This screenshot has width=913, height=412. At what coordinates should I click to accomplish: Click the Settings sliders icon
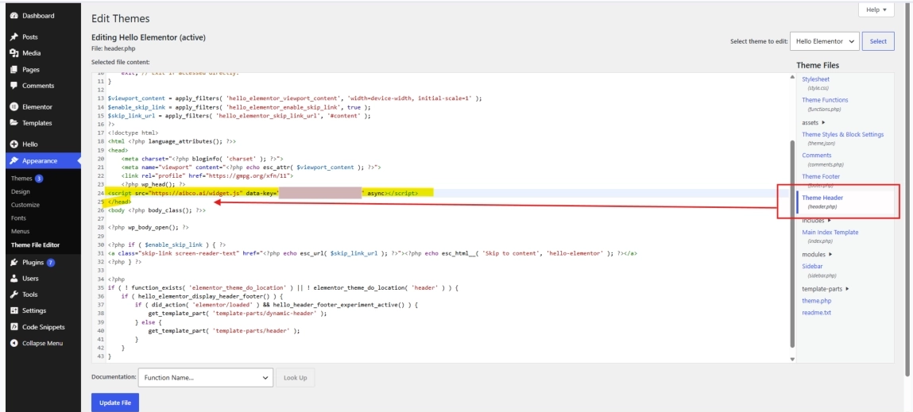point(14,310)
